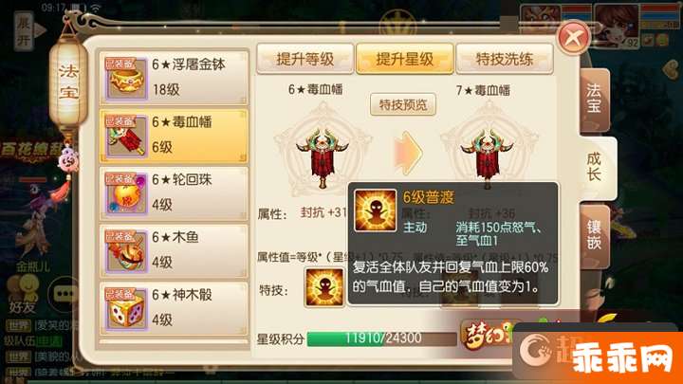
Task: Open the chat bubble icon near 好友
Action: [65, 294]
